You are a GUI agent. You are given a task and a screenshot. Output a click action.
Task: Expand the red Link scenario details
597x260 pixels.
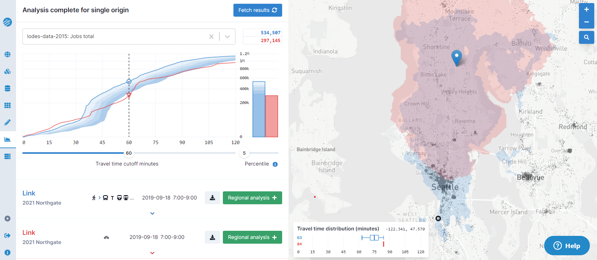coord(152,253)
